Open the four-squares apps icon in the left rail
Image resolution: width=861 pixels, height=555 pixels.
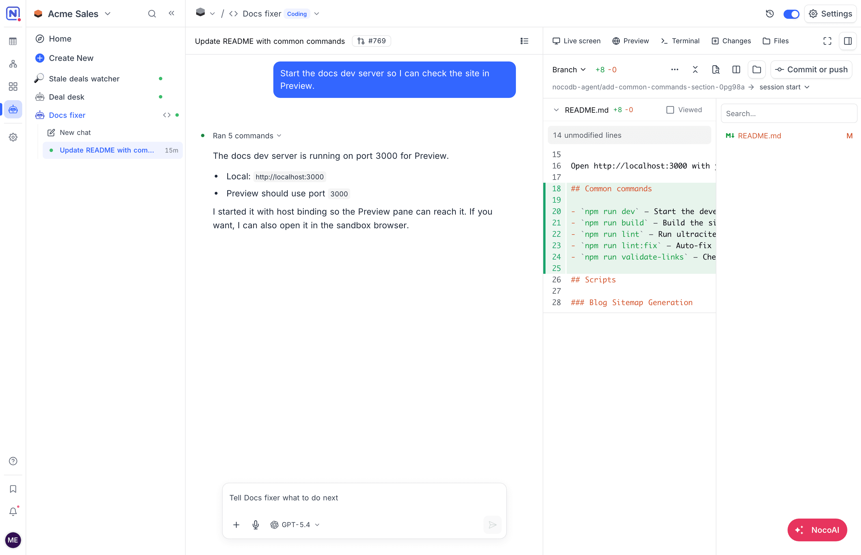pyautogui.click(x=13, y=87)
